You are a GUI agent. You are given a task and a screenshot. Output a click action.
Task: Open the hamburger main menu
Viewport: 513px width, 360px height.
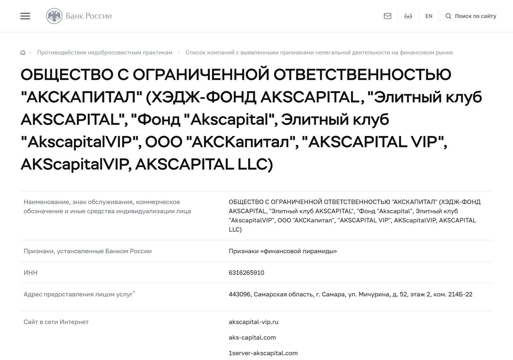pos(25,16)
